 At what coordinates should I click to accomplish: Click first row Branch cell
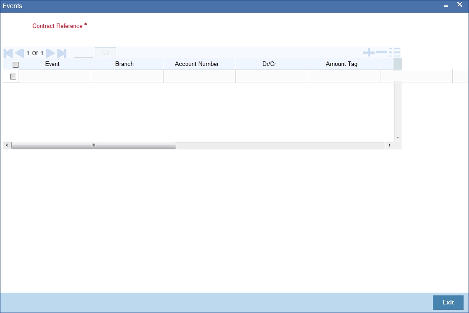click(x=127, y=76)
